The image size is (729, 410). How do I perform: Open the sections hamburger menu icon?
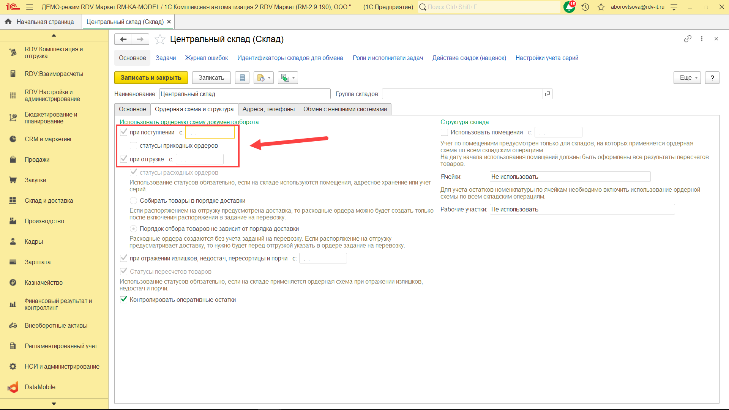30,7
